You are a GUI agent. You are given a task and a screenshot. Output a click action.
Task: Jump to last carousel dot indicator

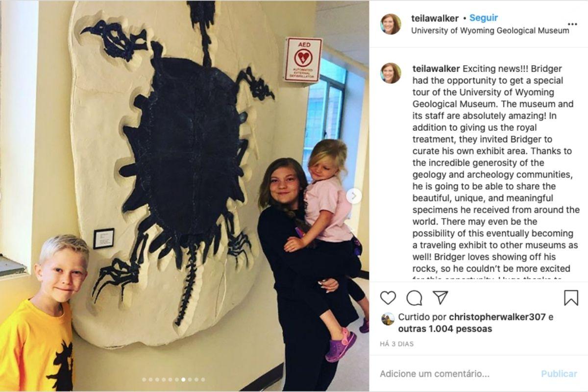click(x=203, y=379)
